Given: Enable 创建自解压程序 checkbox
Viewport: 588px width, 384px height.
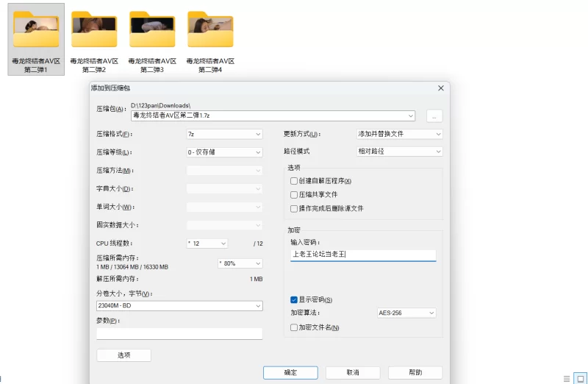Looking at the screenshot, I should 294,181.
